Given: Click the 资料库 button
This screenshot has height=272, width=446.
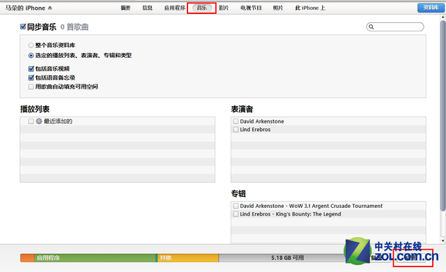Looking at the screenshot, I should coord(431,8).
